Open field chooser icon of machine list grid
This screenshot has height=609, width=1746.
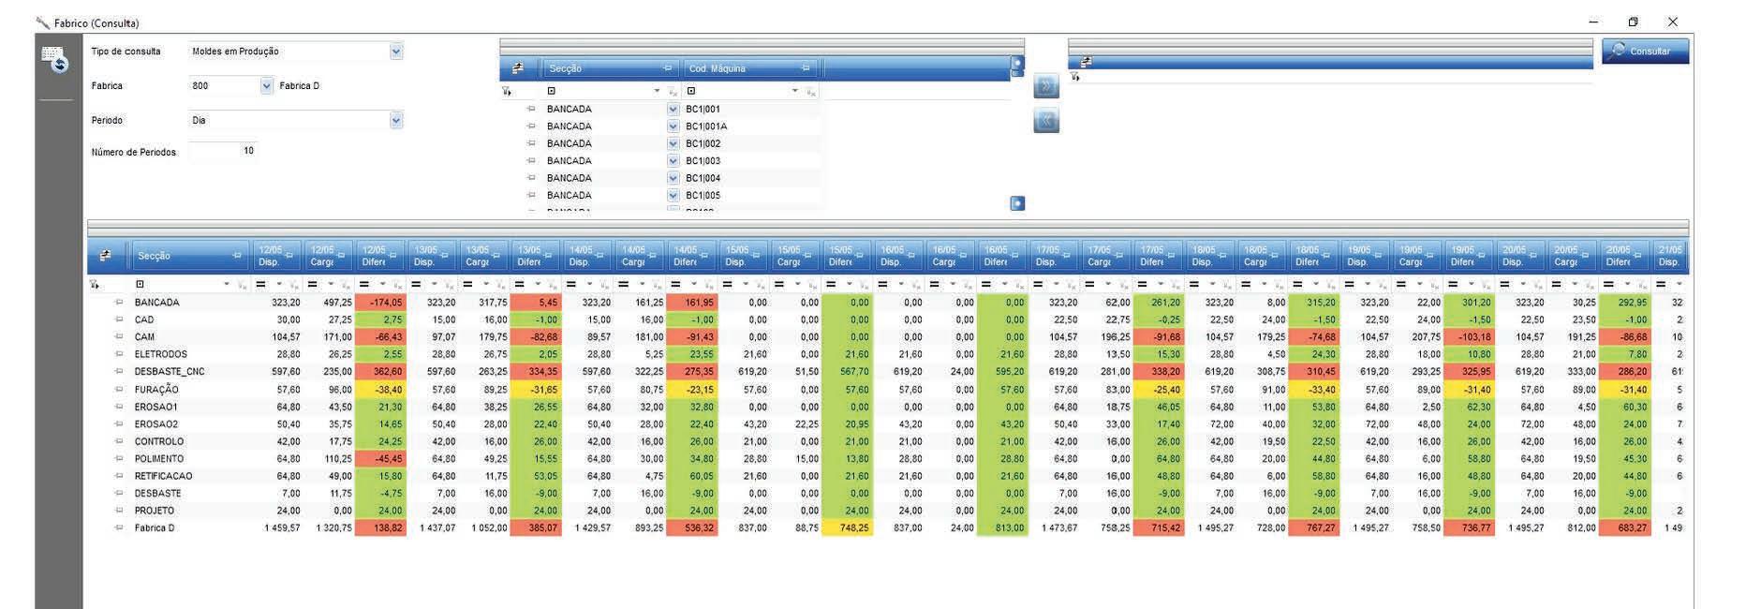517,68
